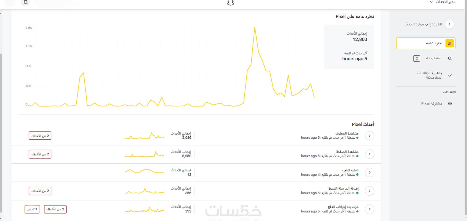Click the 1 تحذير warning badge

(32, 209)
